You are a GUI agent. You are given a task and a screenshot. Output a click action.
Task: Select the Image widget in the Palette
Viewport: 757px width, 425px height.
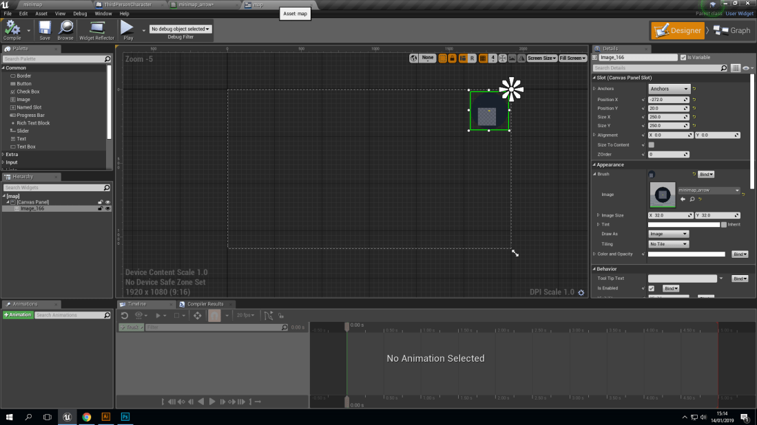point(24,99)
